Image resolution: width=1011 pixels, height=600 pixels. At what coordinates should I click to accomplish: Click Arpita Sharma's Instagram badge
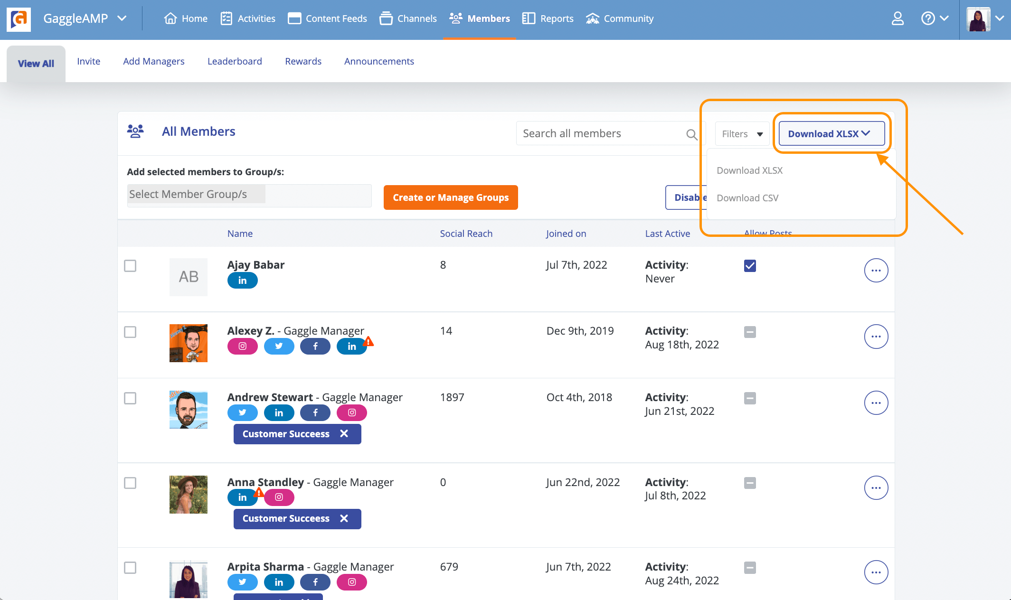click(x=352, y=582)
